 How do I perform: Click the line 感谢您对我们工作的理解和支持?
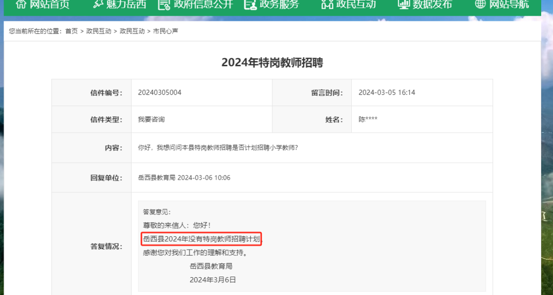point(195,253)
